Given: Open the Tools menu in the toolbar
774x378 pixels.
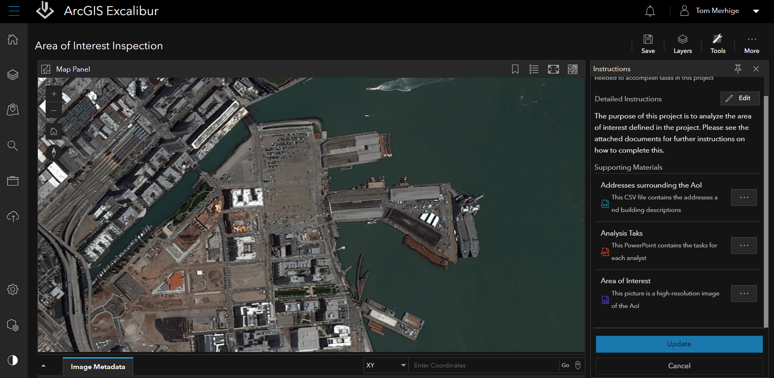Looking at the screenshot, I should 718,44.
